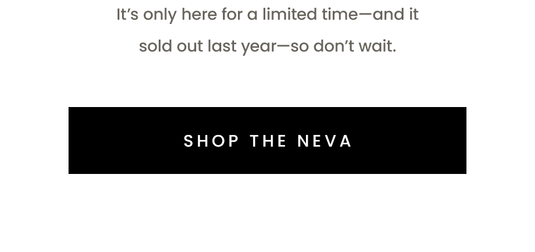Click the "limited time" text line
Viewport: 535px width, 252px height.
click(x=267, y=14)
